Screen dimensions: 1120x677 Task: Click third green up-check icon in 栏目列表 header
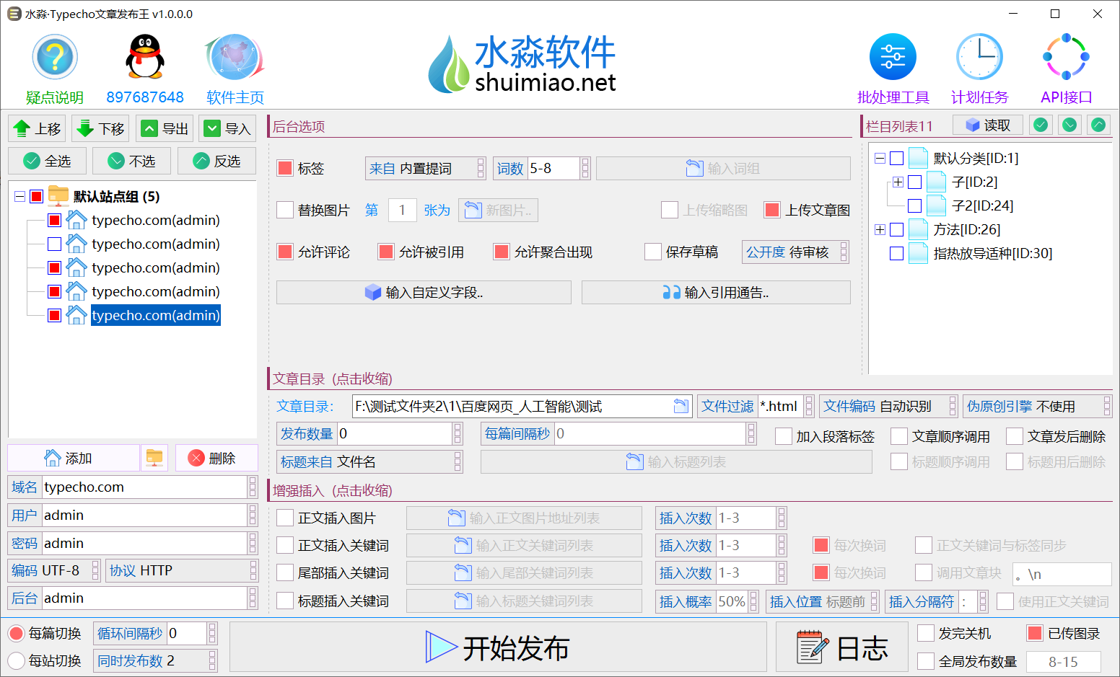[1098, 125]
